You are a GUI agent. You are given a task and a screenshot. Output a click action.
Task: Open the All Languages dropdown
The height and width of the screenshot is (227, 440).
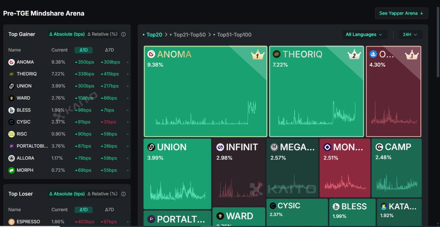pyautogui.click(x=364, y=34)
